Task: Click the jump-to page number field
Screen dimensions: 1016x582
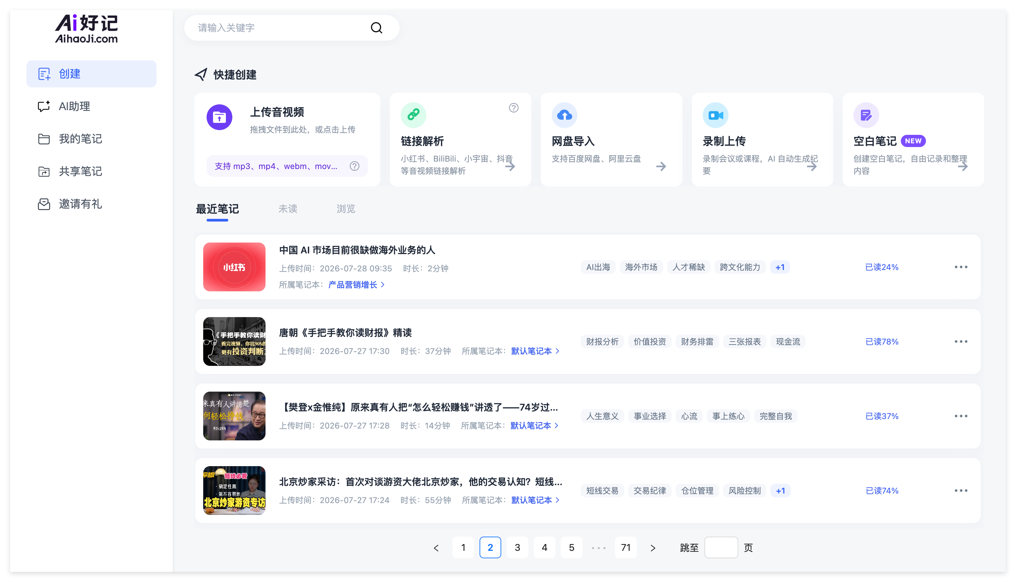Action: [x=721, y=547]
